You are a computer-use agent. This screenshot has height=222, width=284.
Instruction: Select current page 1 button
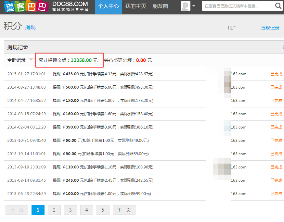(38, 210)
